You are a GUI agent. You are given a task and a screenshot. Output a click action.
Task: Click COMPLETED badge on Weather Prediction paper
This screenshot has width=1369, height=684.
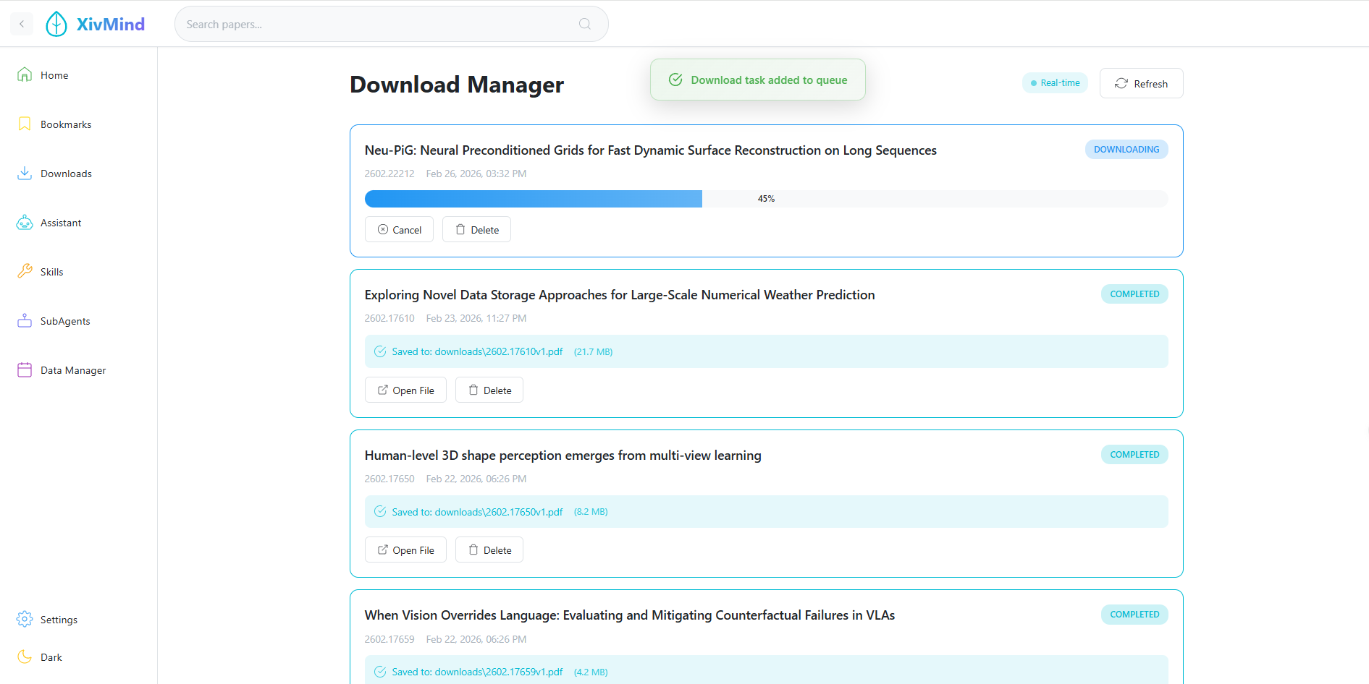1134,294
